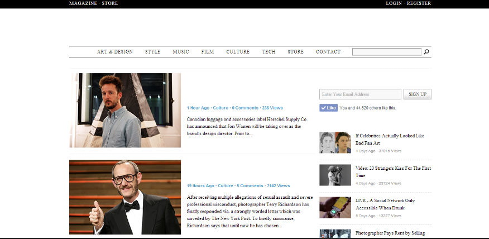Read '20 Strangers Kiss' video article

393,171
